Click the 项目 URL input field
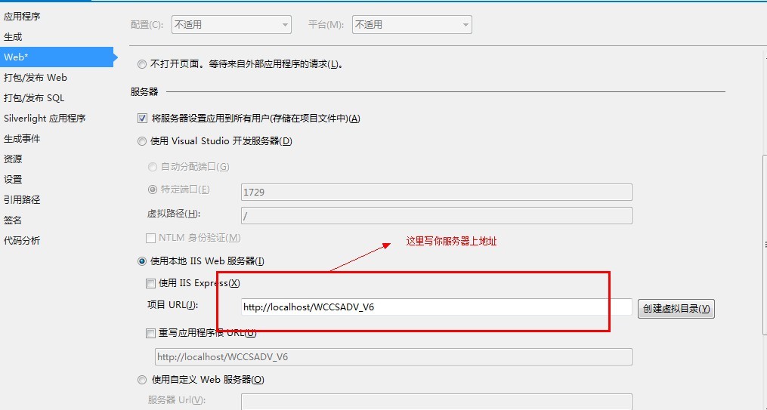Screen dimensions: 767x410 tap(436, 307)
